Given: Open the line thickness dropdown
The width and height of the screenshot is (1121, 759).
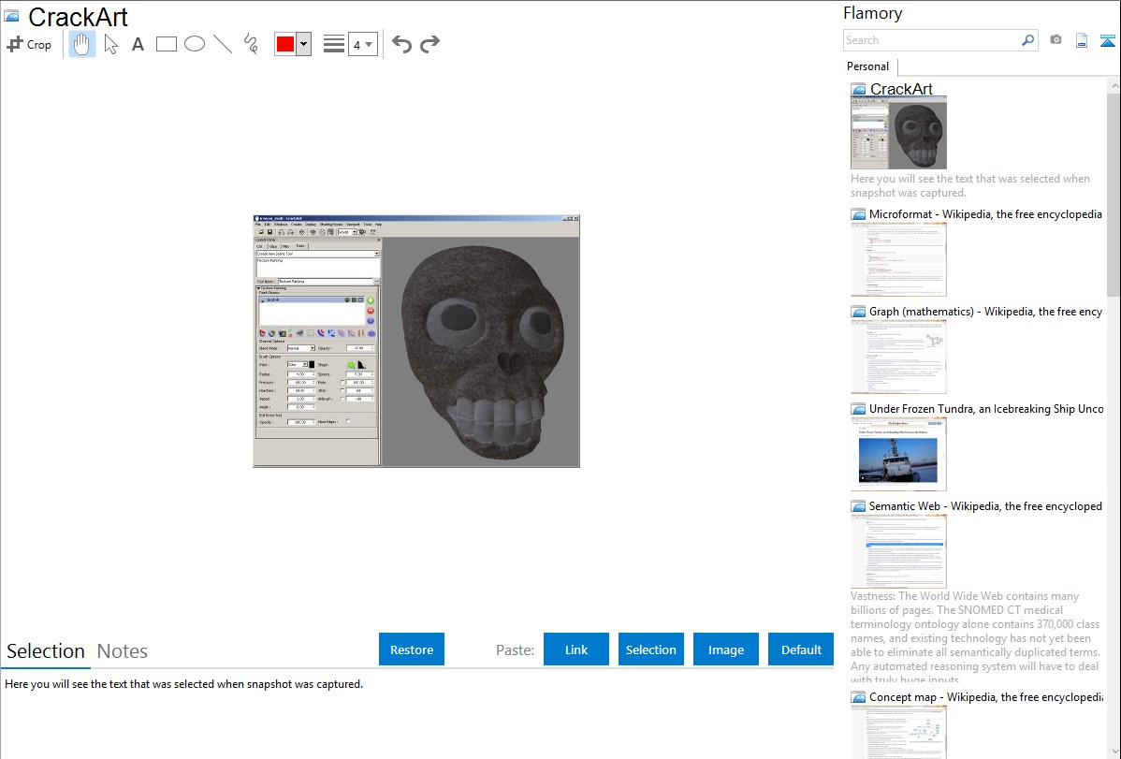Looking at the screenshot, I should click(x=362, y=44).
